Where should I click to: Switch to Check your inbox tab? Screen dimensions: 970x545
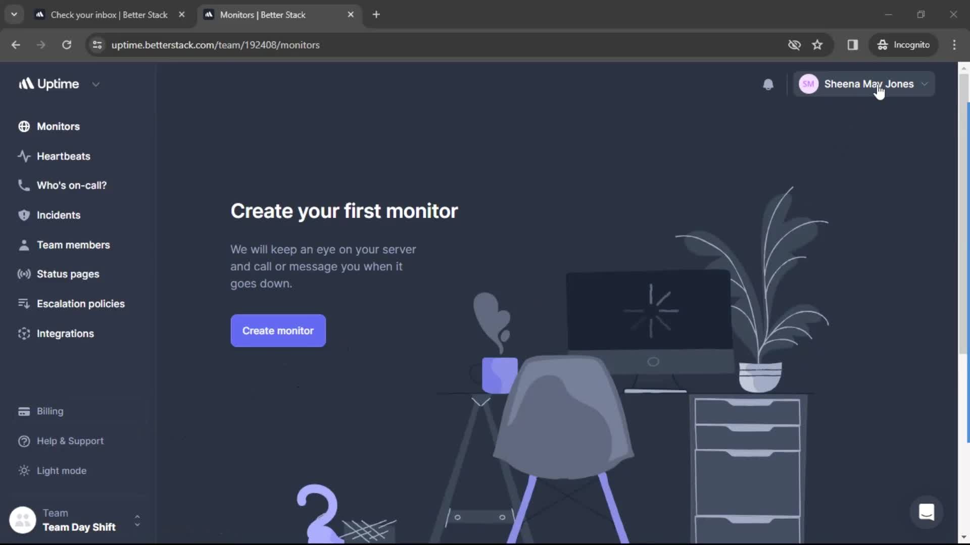[x=109, y=13]
